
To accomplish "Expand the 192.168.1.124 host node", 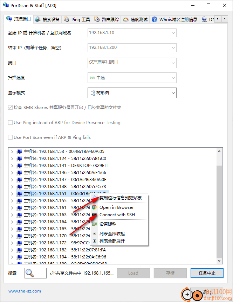I will pyautogui.click(x=12, y=159).
